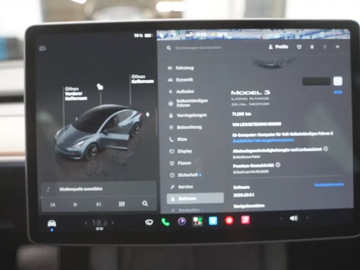Tap the lock icon above the car

(100, 87)
